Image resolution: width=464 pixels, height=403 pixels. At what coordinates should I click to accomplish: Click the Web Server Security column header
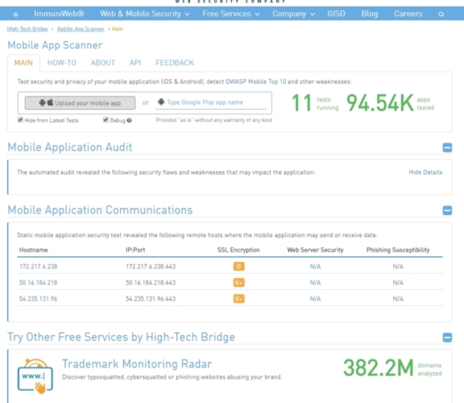click(315, 250)
